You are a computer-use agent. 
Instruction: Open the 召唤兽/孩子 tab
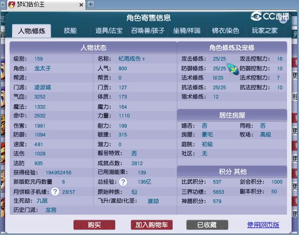[x=148, y=31]
